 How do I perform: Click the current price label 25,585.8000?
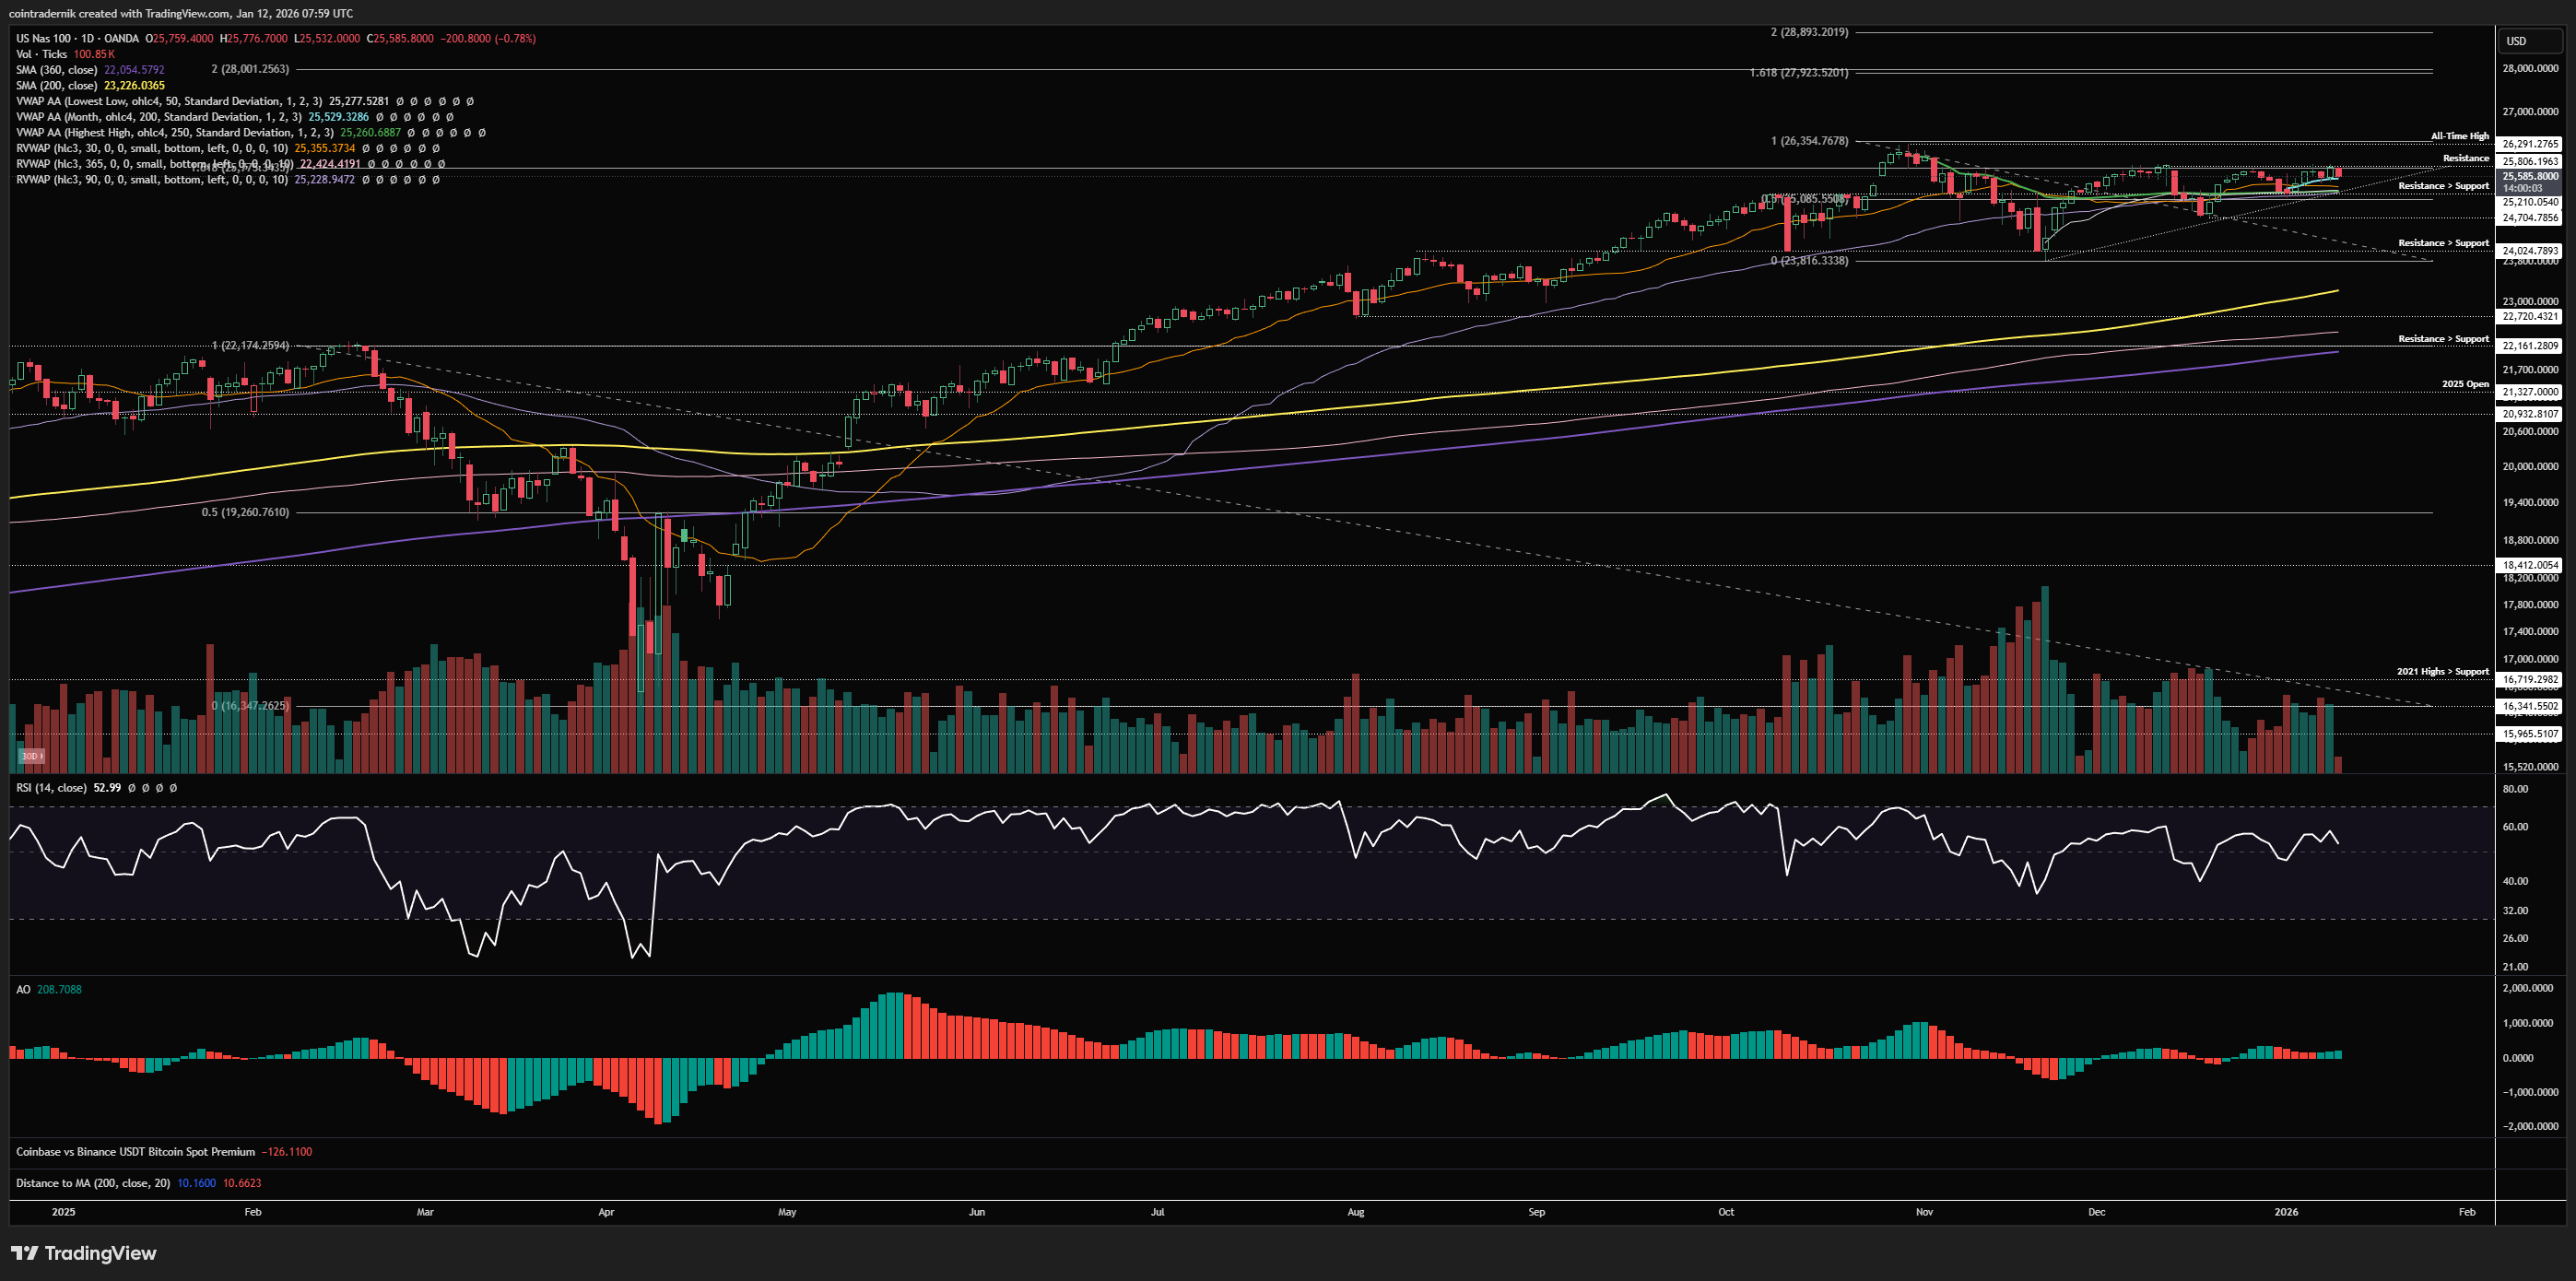tap(2530, 176)
